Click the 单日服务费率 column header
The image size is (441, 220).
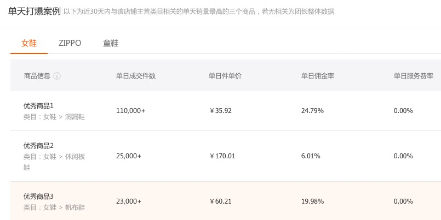[414, 76]
